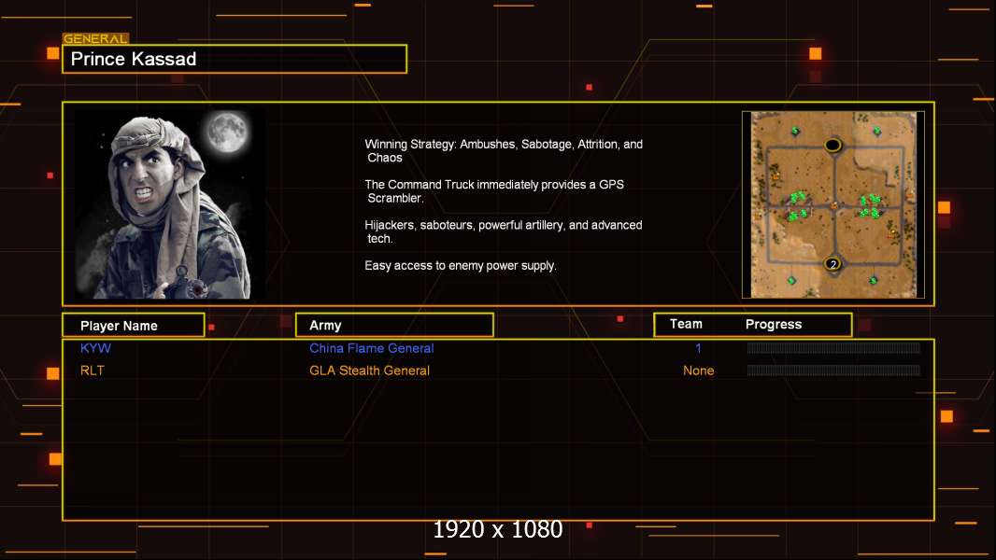This screenshot has width=996, height=560.
Task: Click the Progress column header
Action: pyautogui.click(x=774, y=324)
